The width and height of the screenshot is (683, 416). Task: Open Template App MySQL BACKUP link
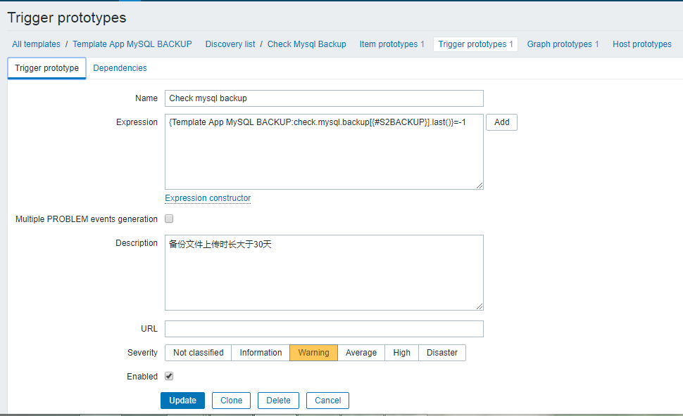click(132, 44)
